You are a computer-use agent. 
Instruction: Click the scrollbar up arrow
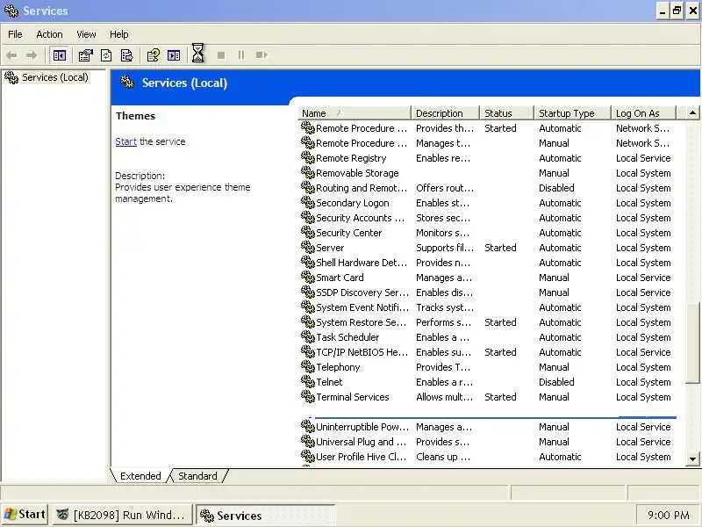pyautogui.click(x=692, y=113)
